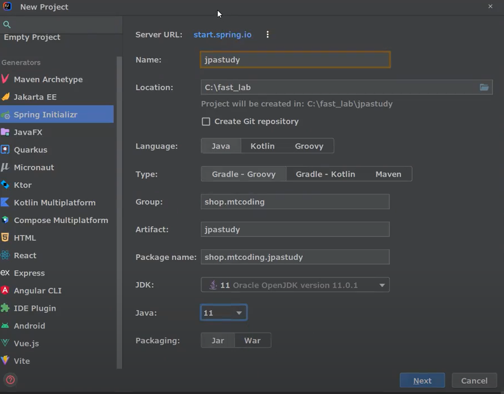The height and width of the screenshot is (394, 504).
Task: Open the help question mark icon
Action: click(10, 380)
